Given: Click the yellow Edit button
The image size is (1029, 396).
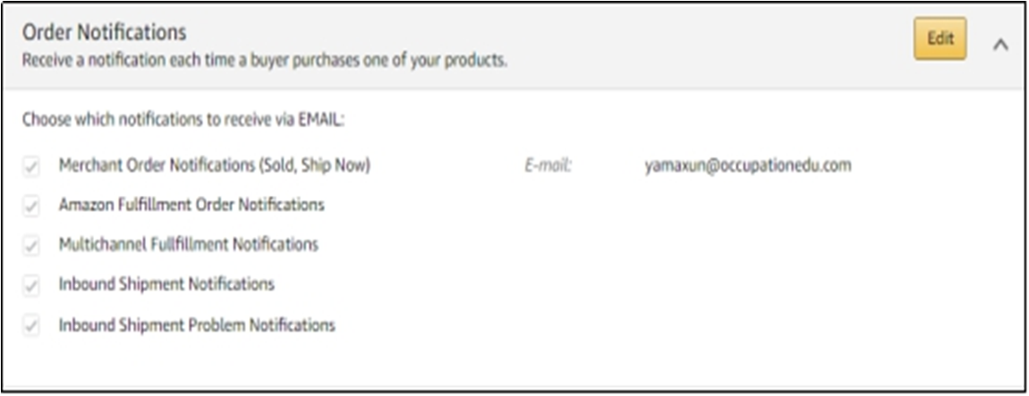Looking at the screenshot, I should pos(940,39).
